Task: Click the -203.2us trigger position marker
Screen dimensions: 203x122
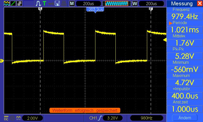Action: [95, 10]
